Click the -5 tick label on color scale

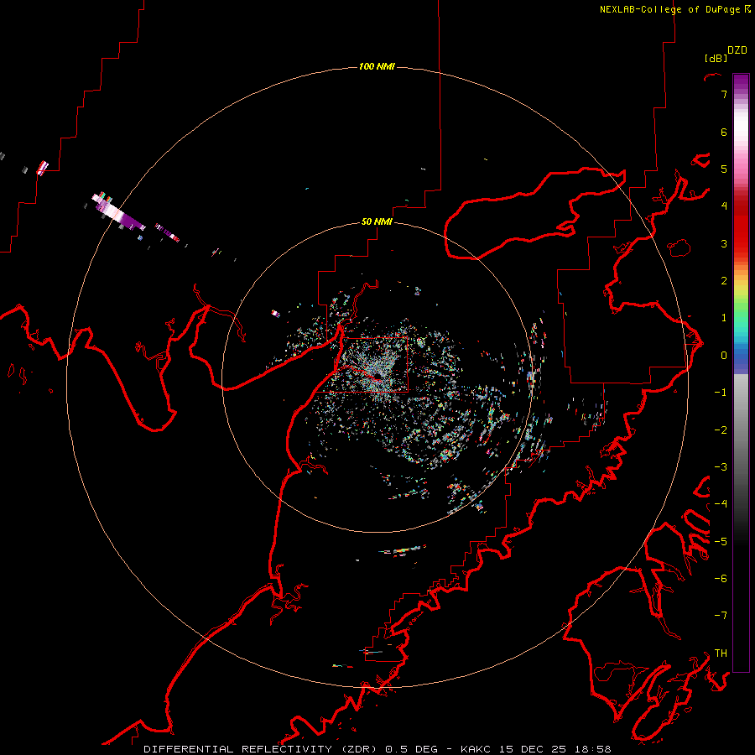click(x=721, y=541)
